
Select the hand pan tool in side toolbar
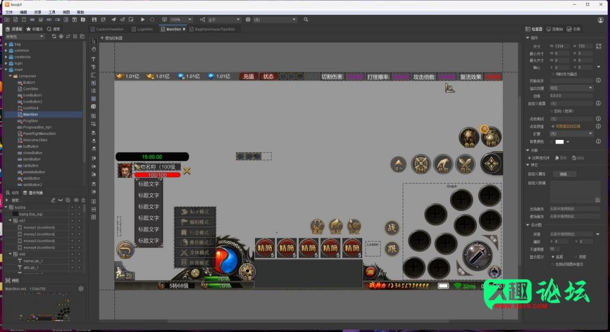point(94,49)
